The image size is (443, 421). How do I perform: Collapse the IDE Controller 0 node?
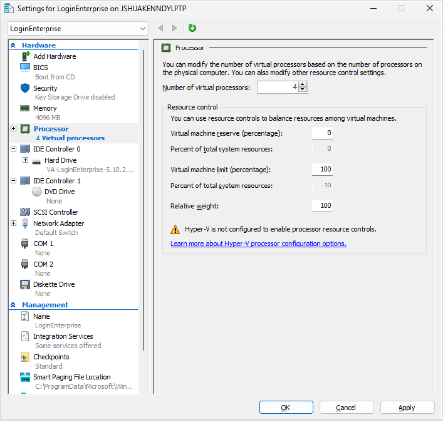13,149
